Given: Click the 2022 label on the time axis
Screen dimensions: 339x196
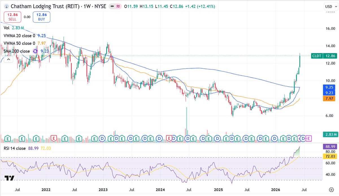Looking at the screenshot, I should [45, 189].
